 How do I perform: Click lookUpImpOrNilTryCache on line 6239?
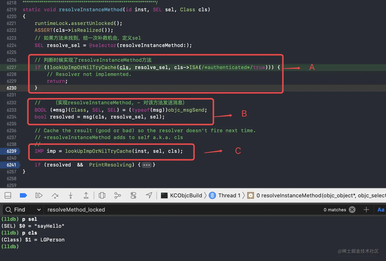click(x=98, y=151)
